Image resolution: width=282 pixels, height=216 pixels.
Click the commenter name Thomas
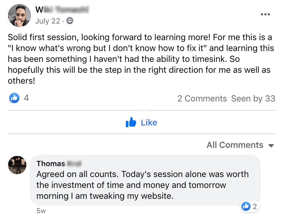(x=51, y=164)
